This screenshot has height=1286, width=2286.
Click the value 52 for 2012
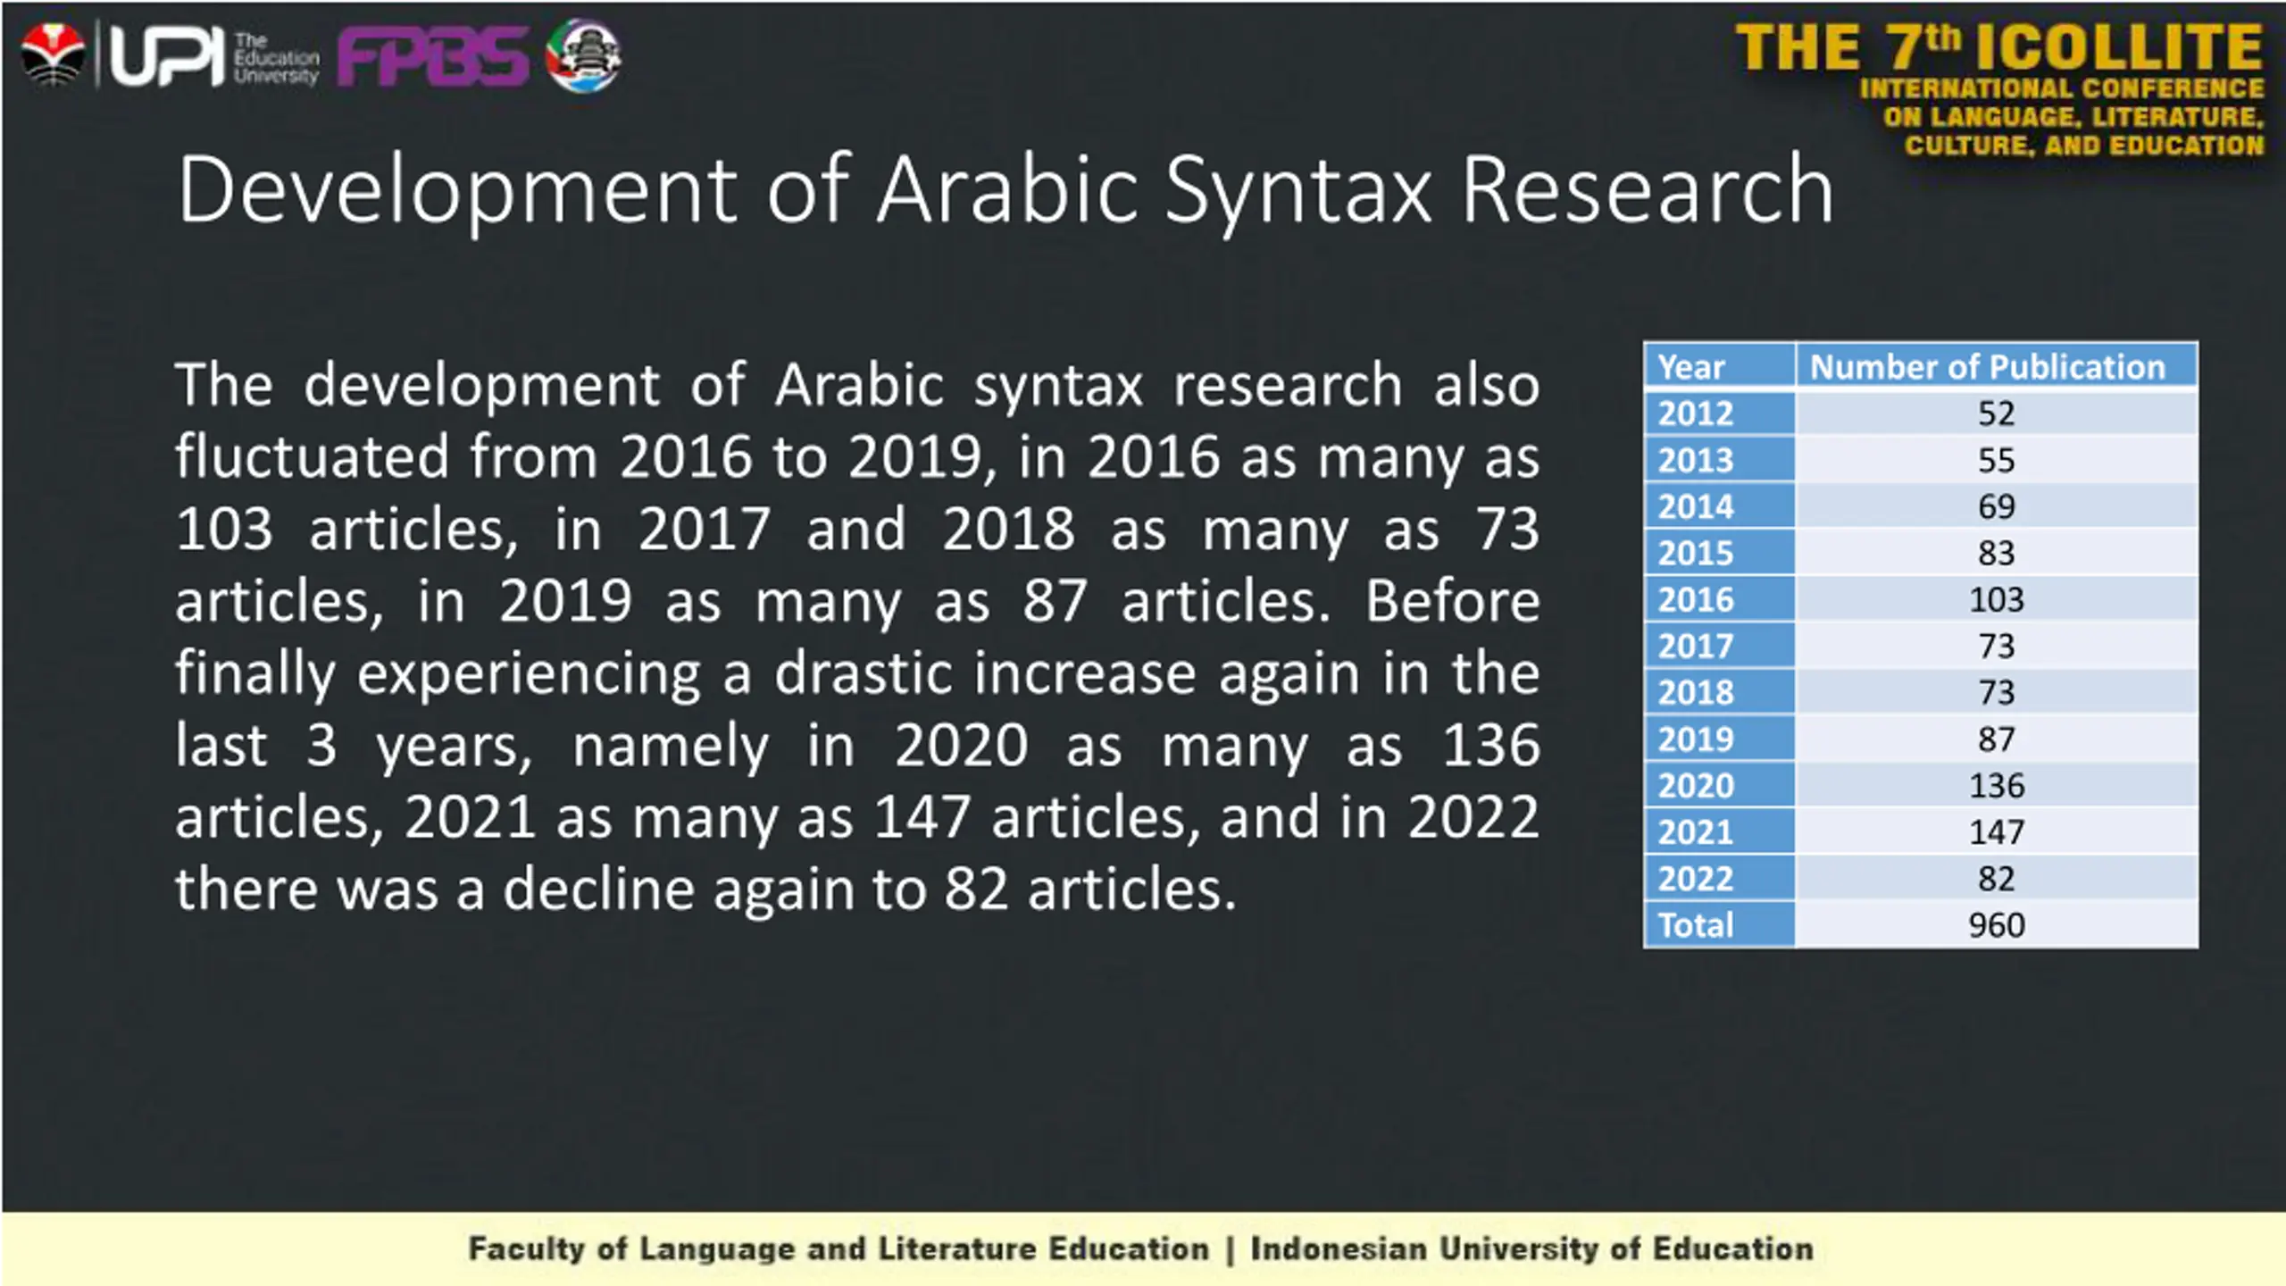coord(1996,413)
